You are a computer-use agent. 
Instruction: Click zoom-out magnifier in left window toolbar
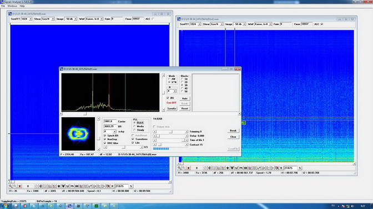point(15,186)
